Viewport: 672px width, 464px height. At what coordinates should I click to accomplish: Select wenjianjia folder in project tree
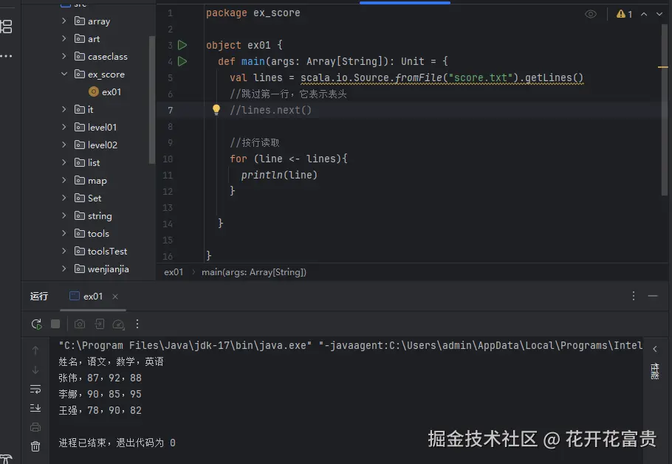[x=102, y=269]
